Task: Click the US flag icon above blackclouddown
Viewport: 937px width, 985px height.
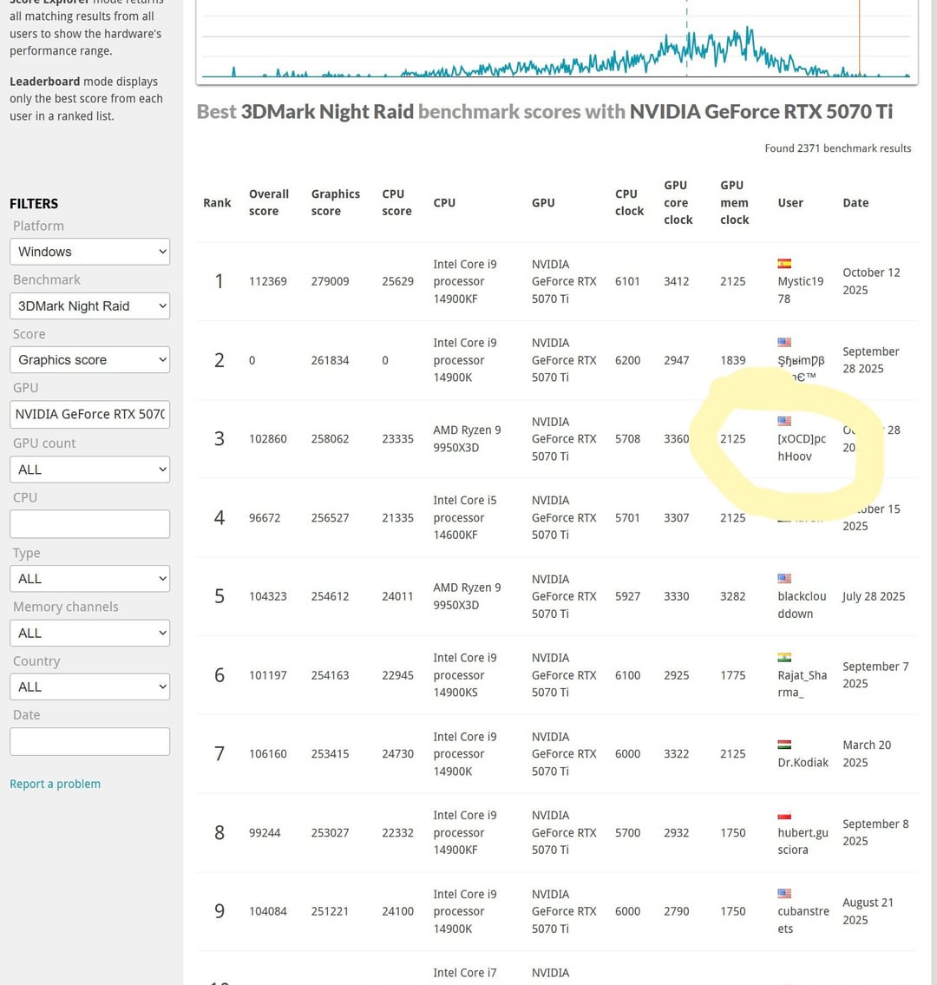Action: pyautogui.click(x=783, y=578)
